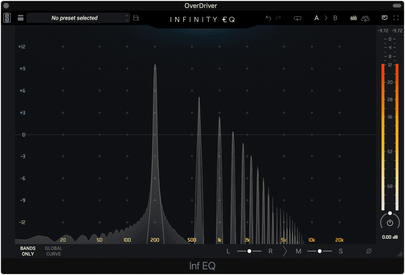Click the M/S balance slider handle
This screenshot has height=275, width=405.
click(320, 251)
